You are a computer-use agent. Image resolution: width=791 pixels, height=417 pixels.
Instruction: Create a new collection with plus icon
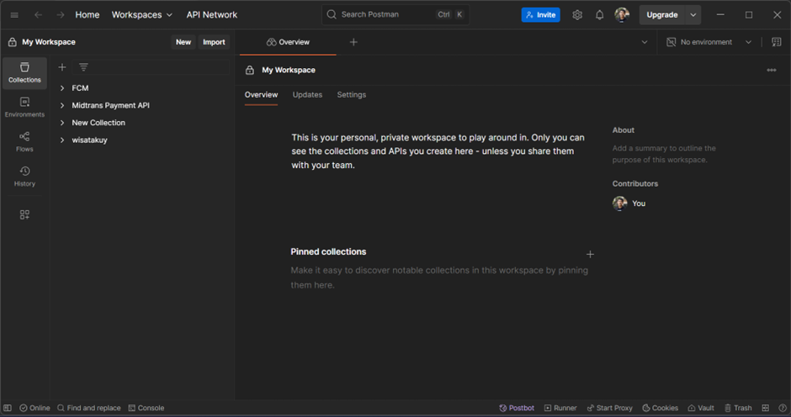point(62,67)
